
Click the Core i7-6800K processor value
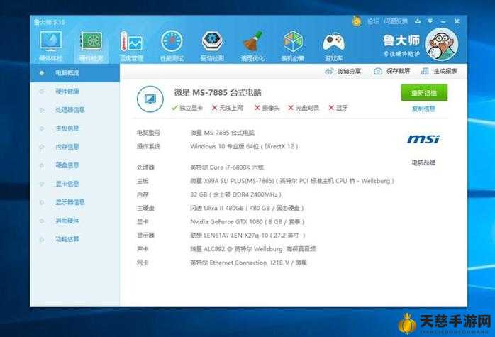click(x=227, y=167)
